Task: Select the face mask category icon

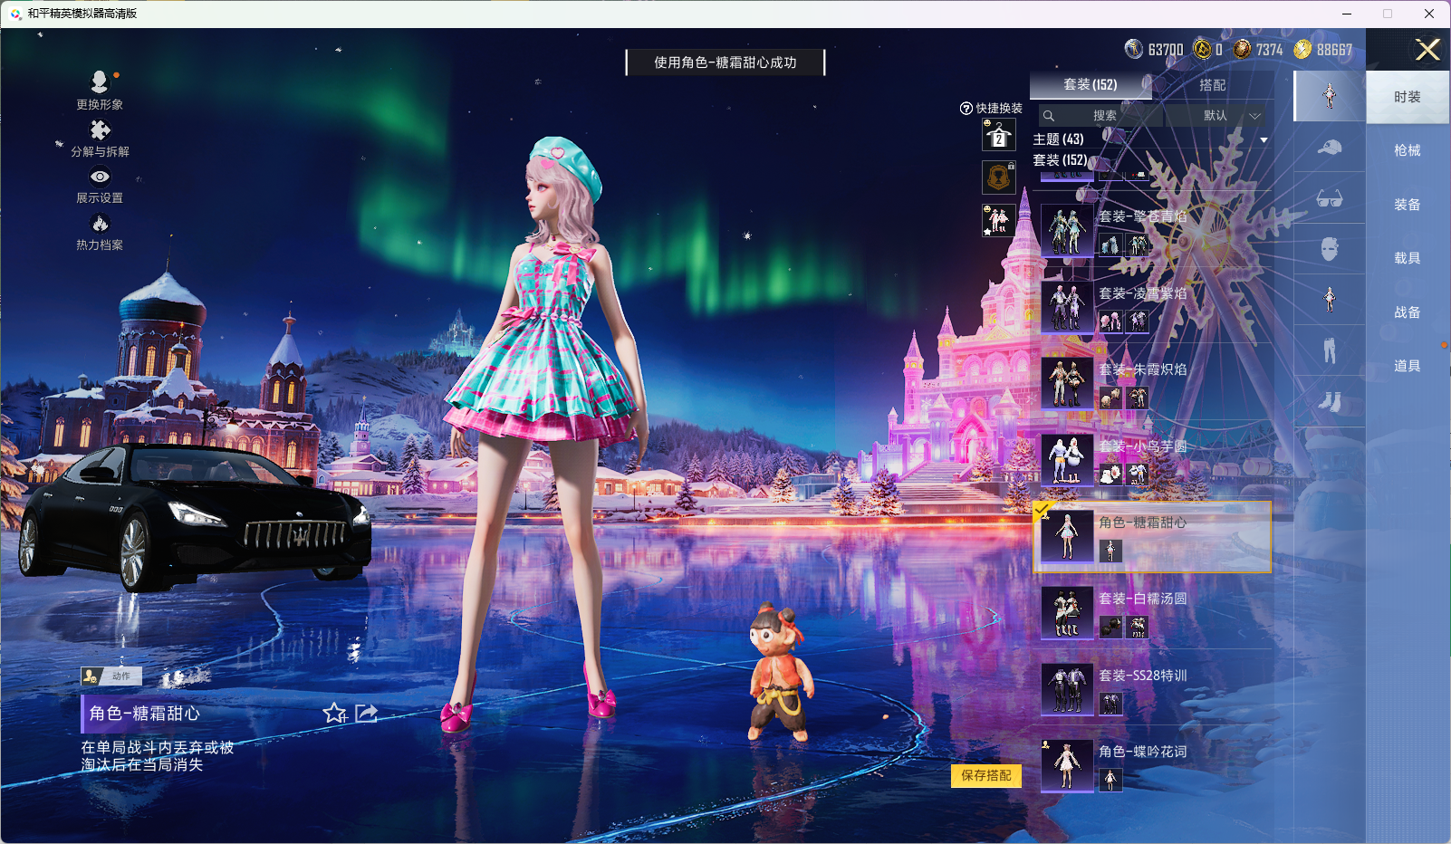Action: (x=1329, y=249)
